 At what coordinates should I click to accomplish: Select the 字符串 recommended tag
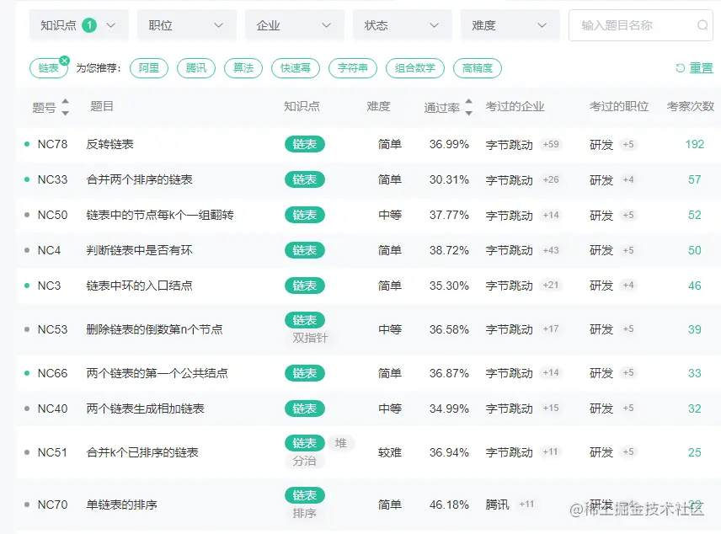pyautogui.click(x=353, y=68)
